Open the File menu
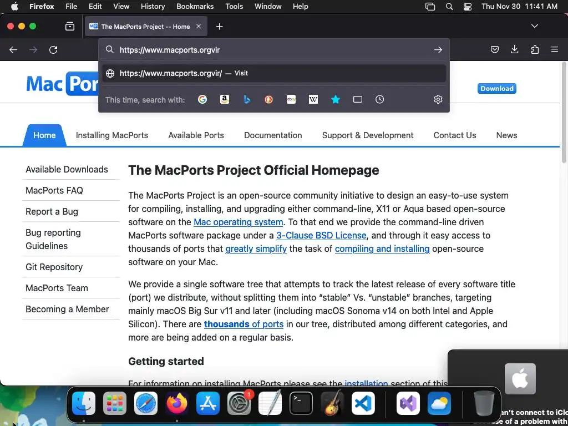The width and height of the screenshot is (568, 426). click(72, 7)
